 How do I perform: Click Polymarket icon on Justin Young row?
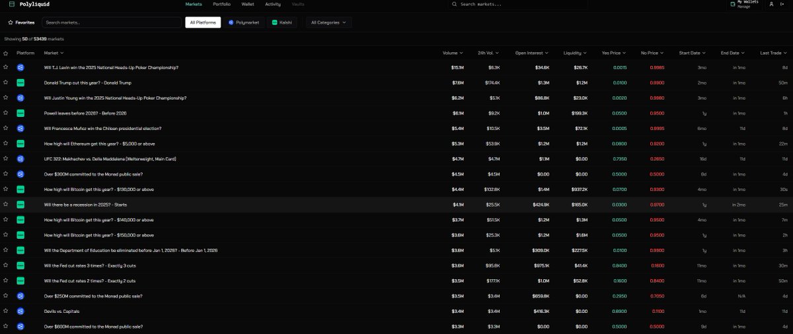20,98
